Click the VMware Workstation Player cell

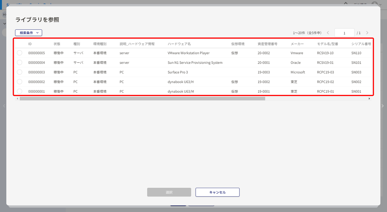point(188,53)
